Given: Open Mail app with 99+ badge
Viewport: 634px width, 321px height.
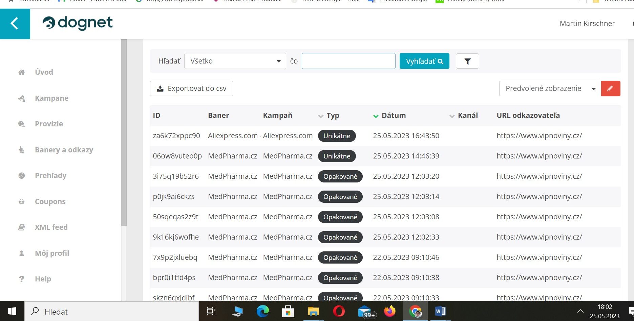Looking at the screenshot, I should click(x=366, y=312).
